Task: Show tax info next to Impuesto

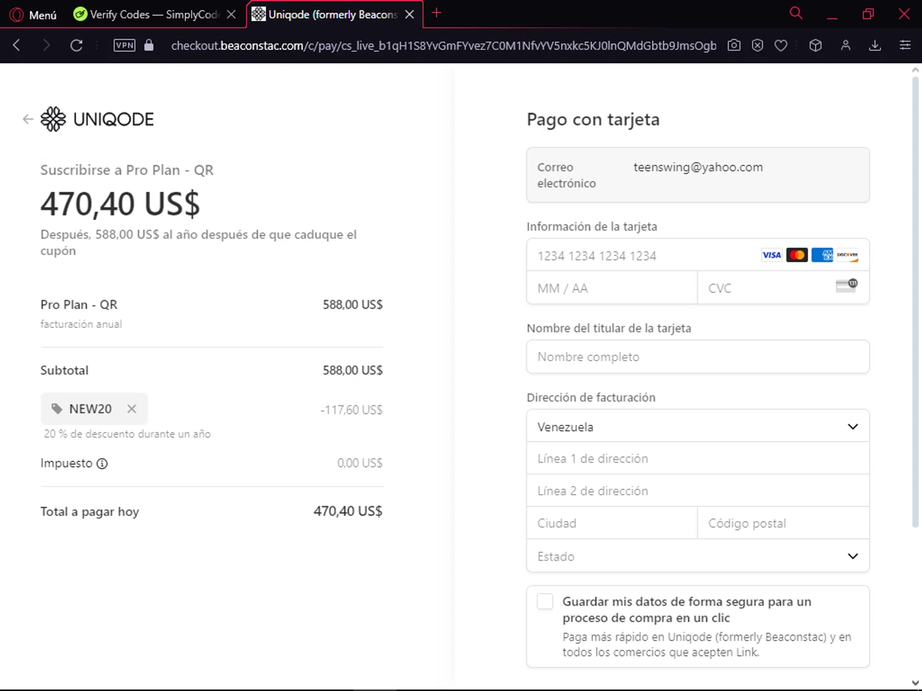Action: coord(102,464)
